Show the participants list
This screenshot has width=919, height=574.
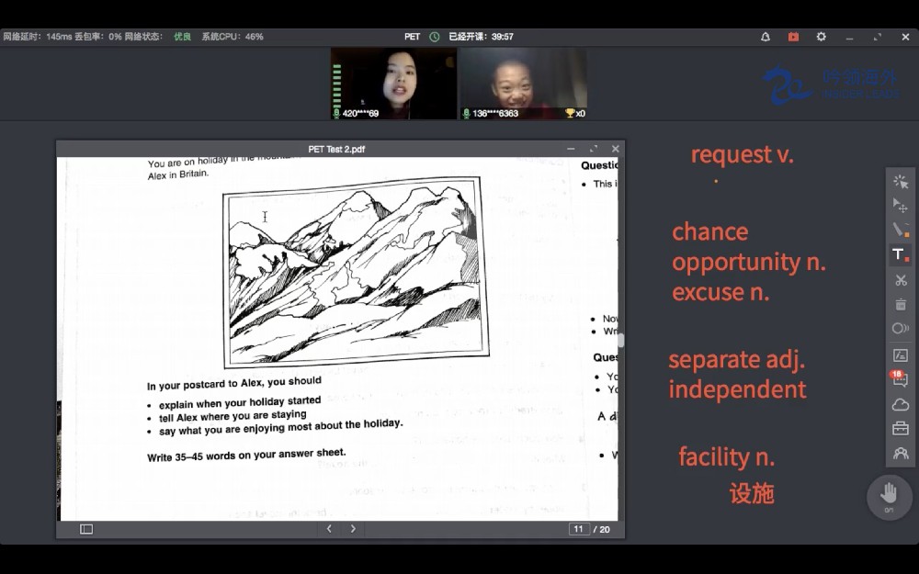(900, 454)
